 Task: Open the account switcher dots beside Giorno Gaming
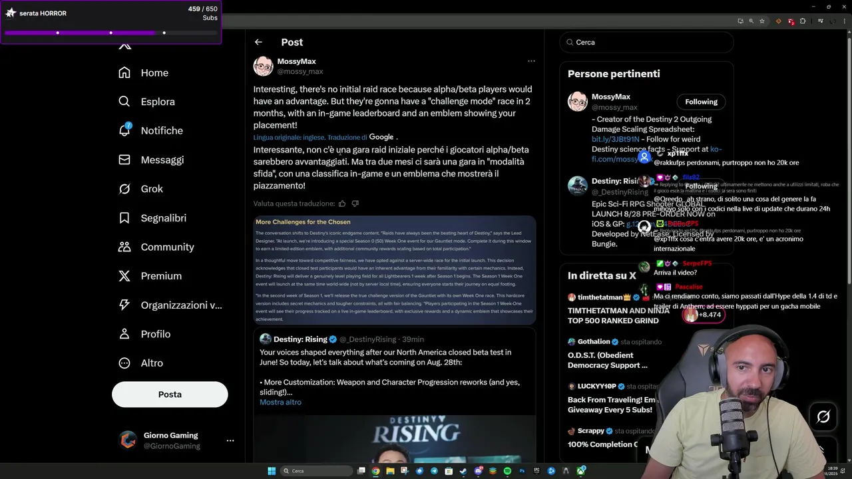point(230,440)
